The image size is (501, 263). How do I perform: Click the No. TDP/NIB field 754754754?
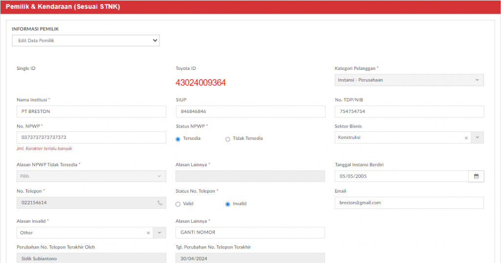410,111
